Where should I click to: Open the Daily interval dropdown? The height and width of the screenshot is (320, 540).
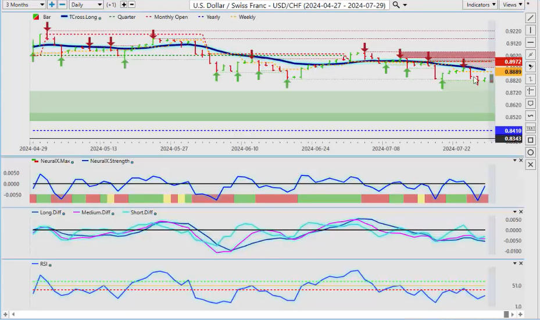coord(86,5)
